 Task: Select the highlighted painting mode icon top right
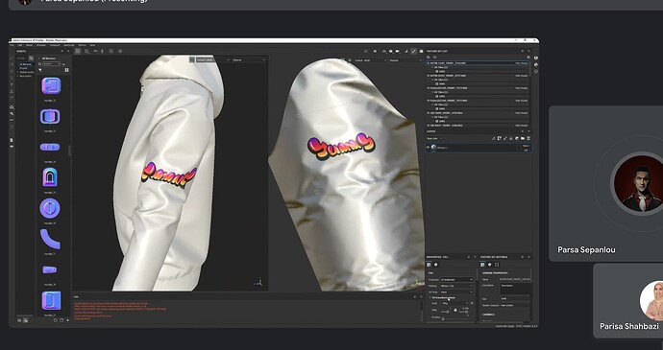click(414, 51)
